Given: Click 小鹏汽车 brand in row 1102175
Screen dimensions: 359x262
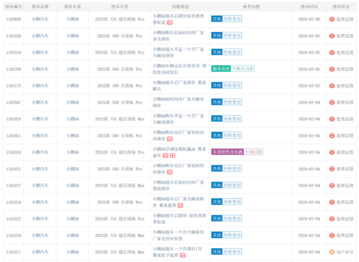Looking at the screenshot, I should point(41,86).
